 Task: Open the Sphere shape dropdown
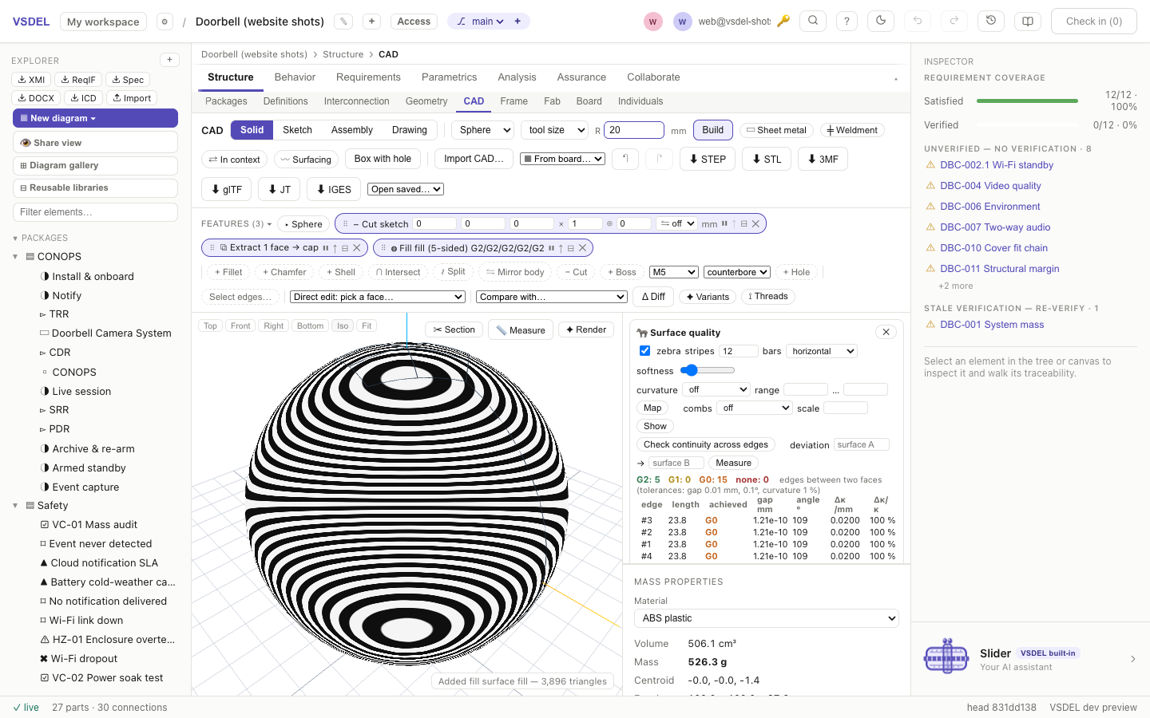tap(483, 130)
